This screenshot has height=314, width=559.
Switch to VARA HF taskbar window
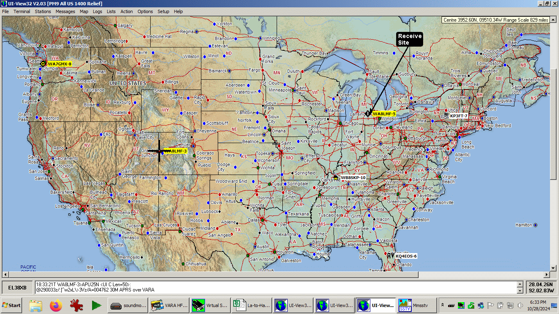(169, 305)
